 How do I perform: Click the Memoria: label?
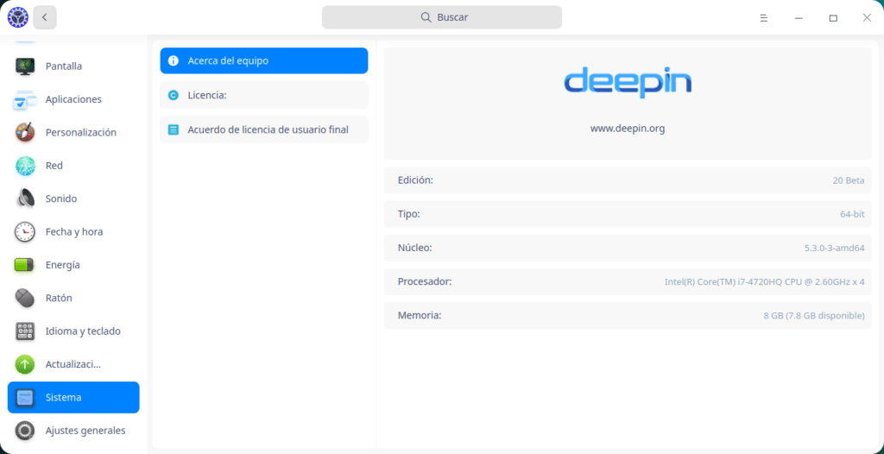[420, 315]
